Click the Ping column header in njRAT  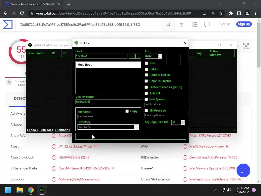201,53
